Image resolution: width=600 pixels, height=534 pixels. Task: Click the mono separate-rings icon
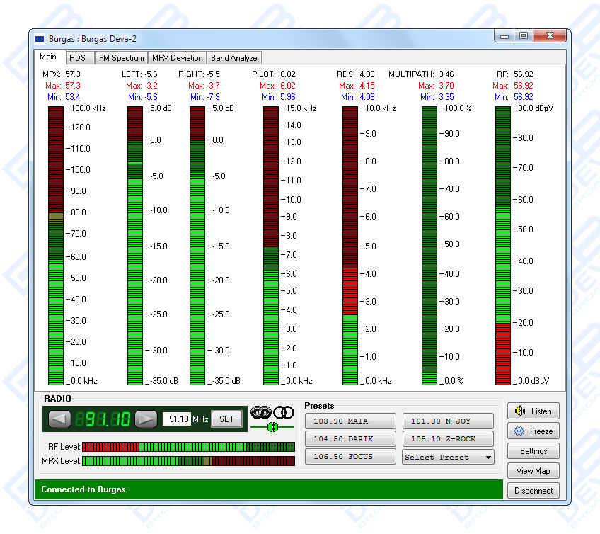284,412
